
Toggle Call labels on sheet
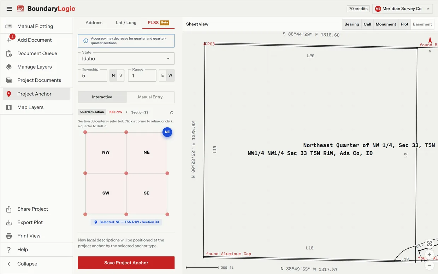coord(367,24)
